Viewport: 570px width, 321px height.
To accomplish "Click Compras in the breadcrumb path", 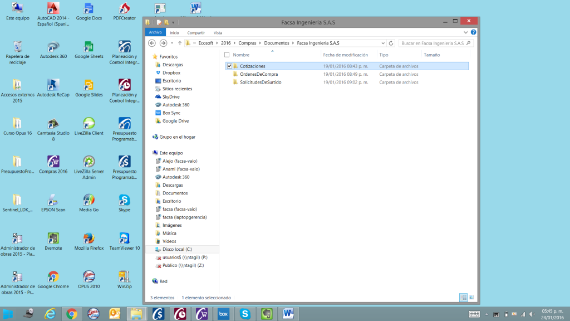I will [247, 43].
